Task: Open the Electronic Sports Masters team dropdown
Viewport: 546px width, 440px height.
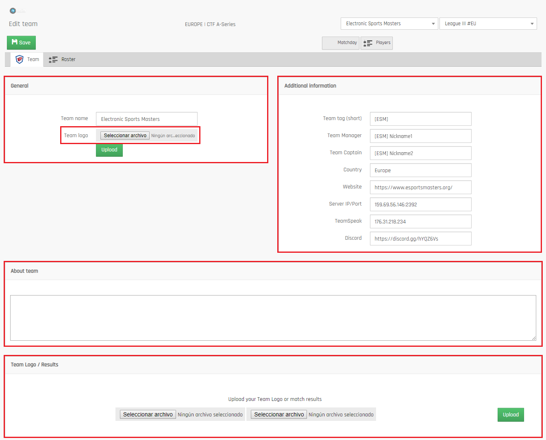Action: [x=389, y=24]
